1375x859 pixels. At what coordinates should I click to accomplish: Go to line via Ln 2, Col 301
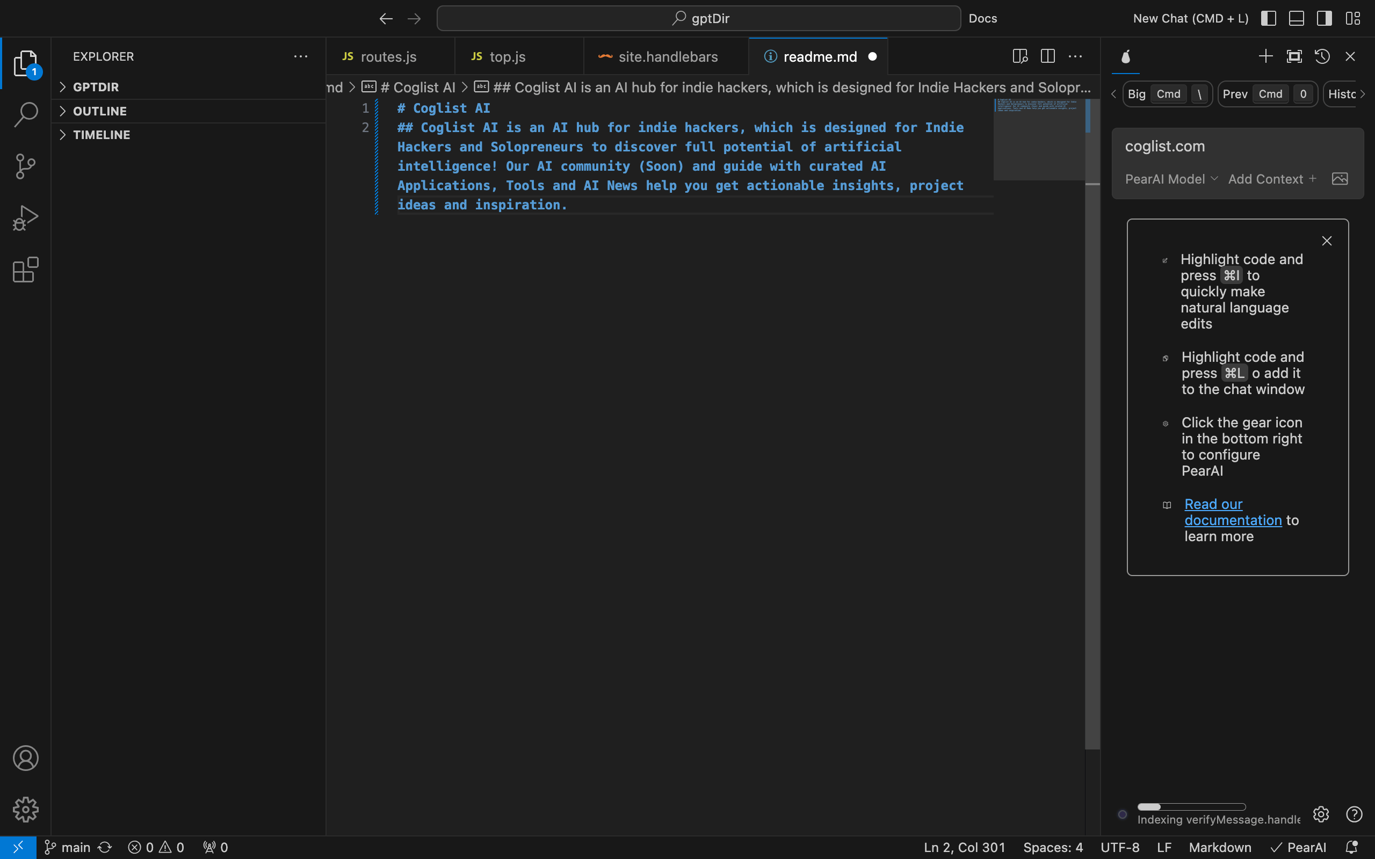[964, 847]
